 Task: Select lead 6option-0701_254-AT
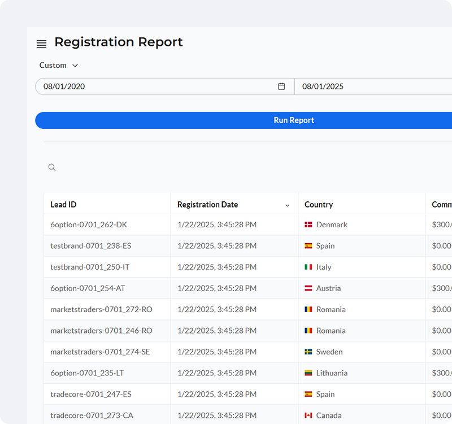click(88, 288)
